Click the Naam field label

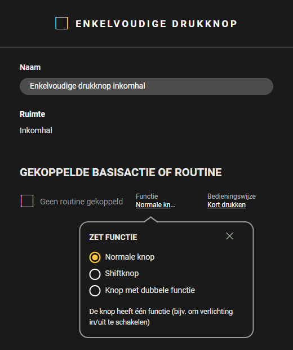pos(30,67)
